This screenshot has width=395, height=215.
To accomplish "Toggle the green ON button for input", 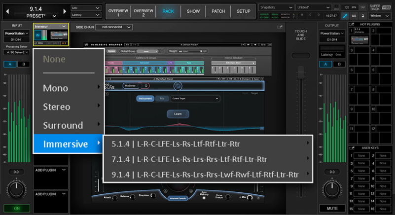I will (17, 209).
